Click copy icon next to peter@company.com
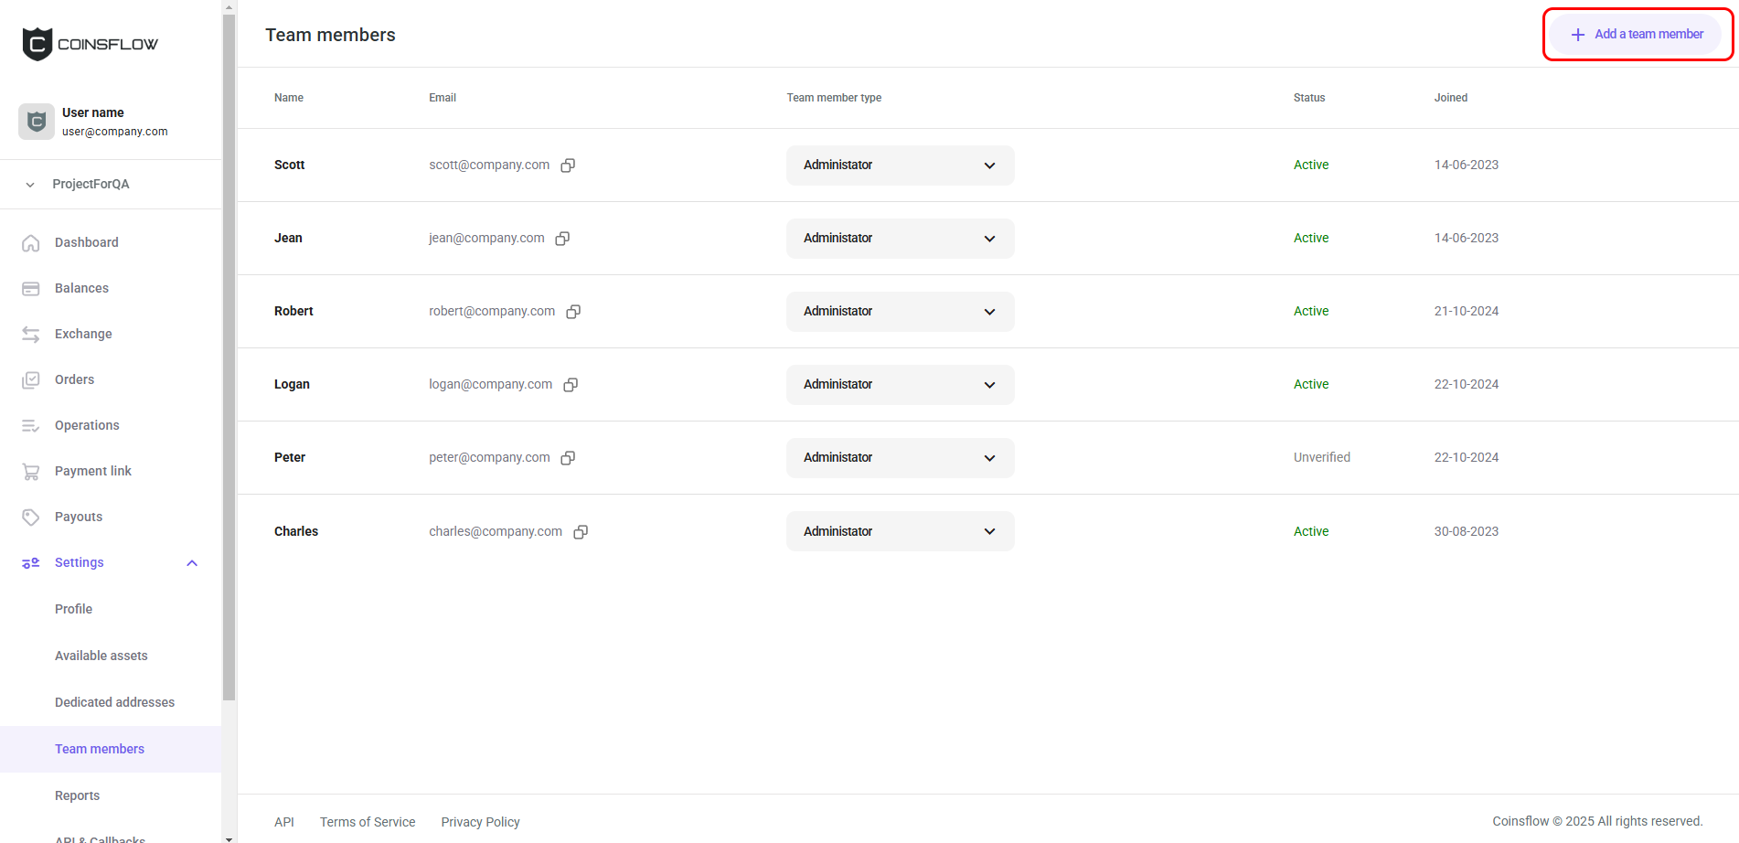The width and height of the screenshot is (1739, 843). pos(568,458)
